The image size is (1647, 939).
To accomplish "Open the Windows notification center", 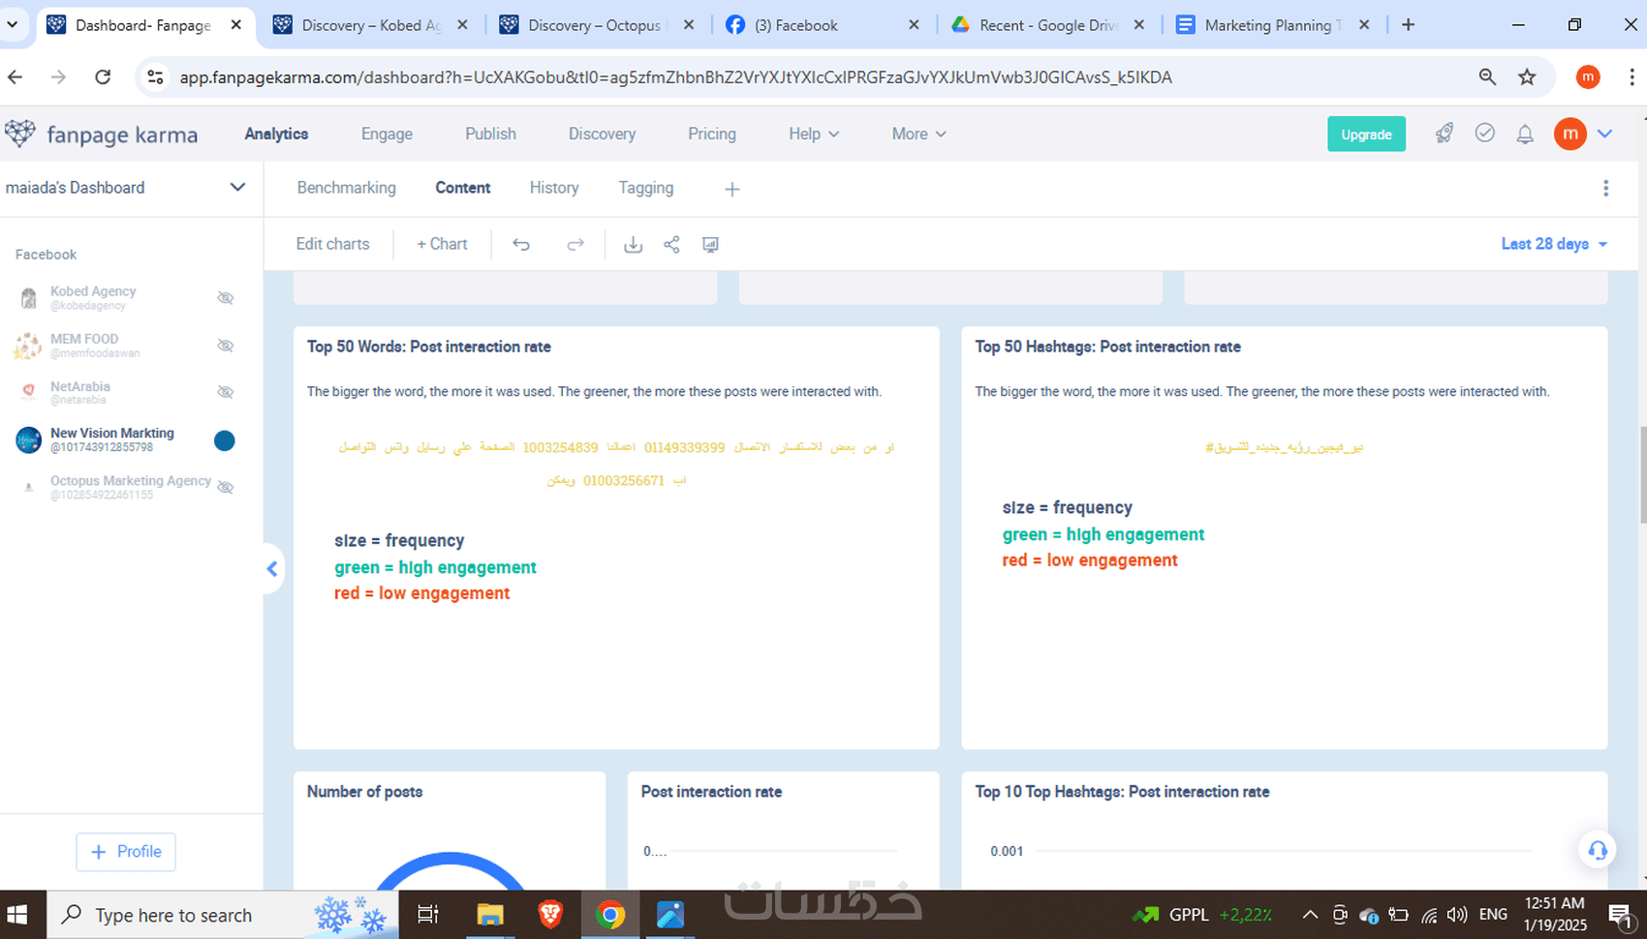I will [x=1621, y=915].
